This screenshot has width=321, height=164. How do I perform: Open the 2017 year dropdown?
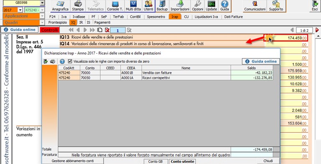coord(20,10)
